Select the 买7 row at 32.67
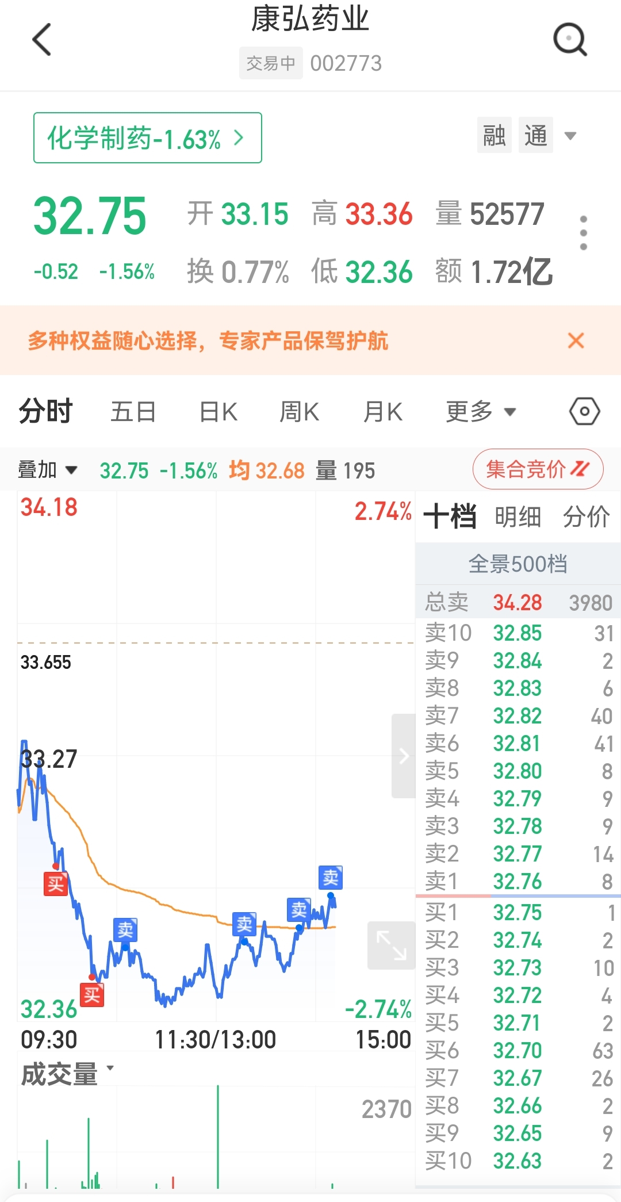The width and height of the screenshot is (621, 1202). click(518, 1078)
